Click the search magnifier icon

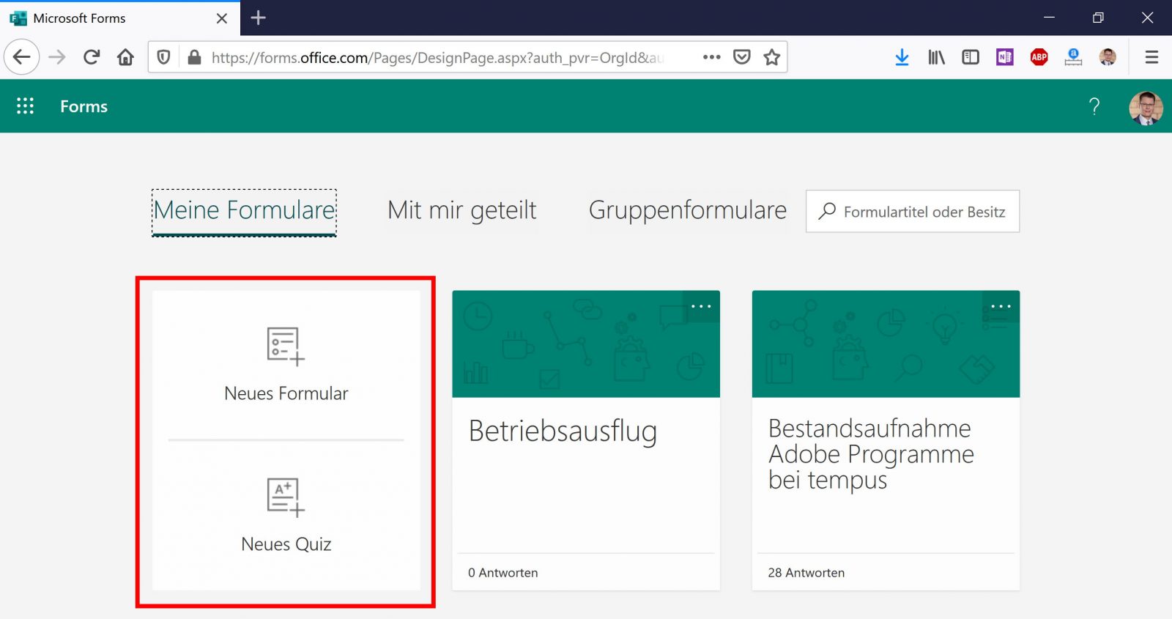827,211
